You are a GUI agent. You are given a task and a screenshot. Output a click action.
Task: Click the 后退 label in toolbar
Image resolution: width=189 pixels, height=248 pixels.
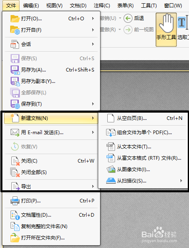pos(139,18)
